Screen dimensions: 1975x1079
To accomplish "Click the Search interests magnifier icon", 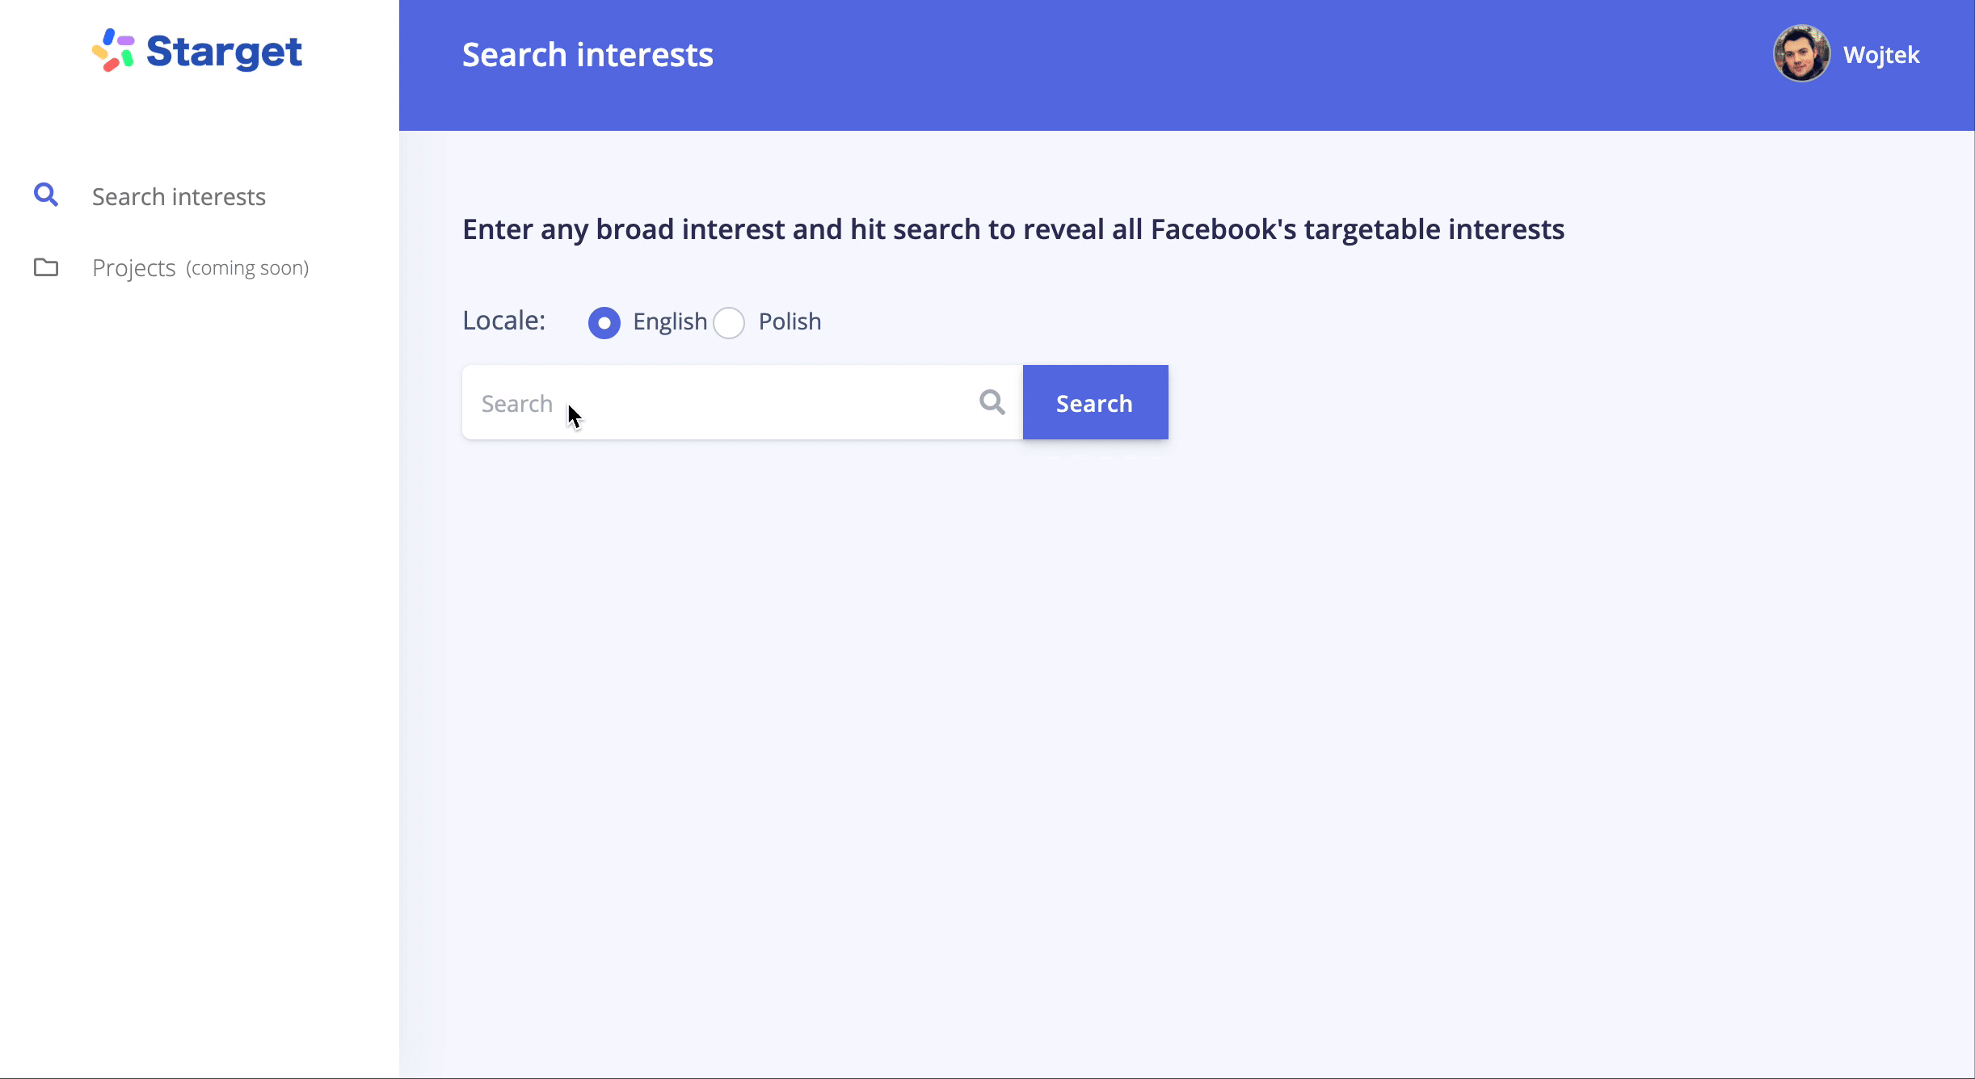I will 45,195.
